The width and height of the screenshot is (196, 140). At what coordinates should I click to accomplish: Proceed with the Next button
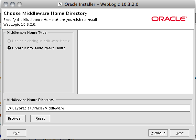click(180, 133)
